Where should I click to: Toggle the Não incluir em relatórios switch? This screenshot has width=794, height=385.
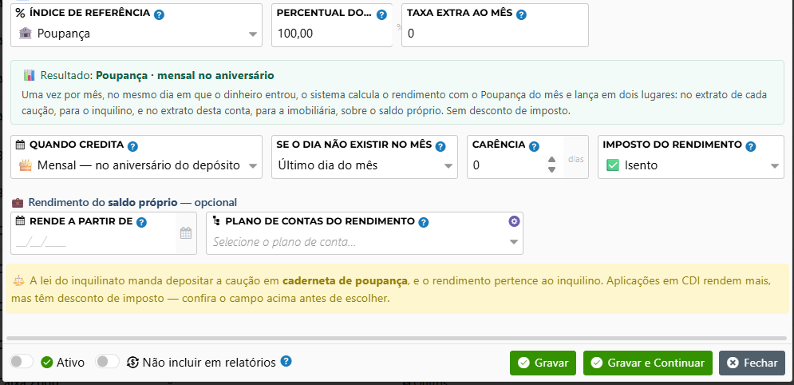click(108, 362)
